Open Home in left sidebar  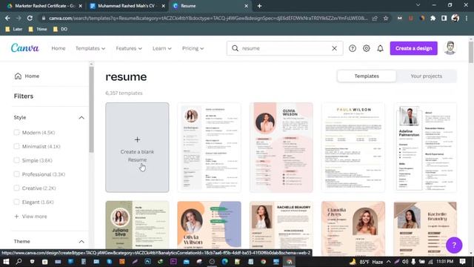[x=27, y=76]
